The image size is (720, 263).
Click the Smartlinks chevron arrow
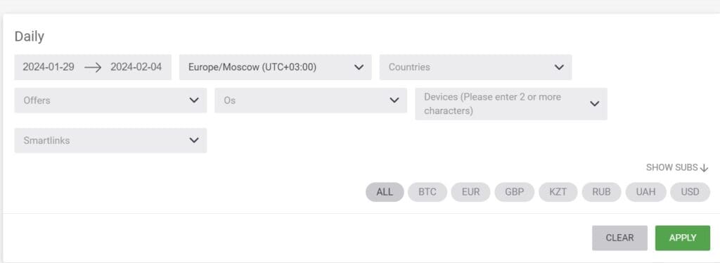[x=194, y=141]
